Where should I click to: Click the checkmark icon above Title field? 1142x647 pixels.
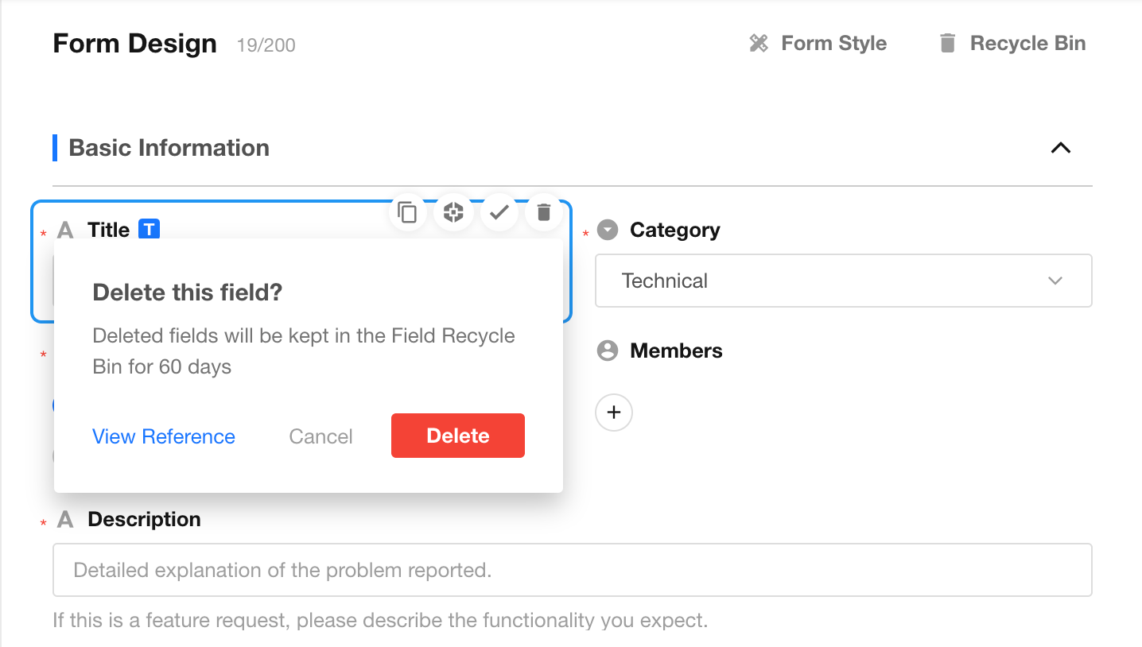(499, 212)
